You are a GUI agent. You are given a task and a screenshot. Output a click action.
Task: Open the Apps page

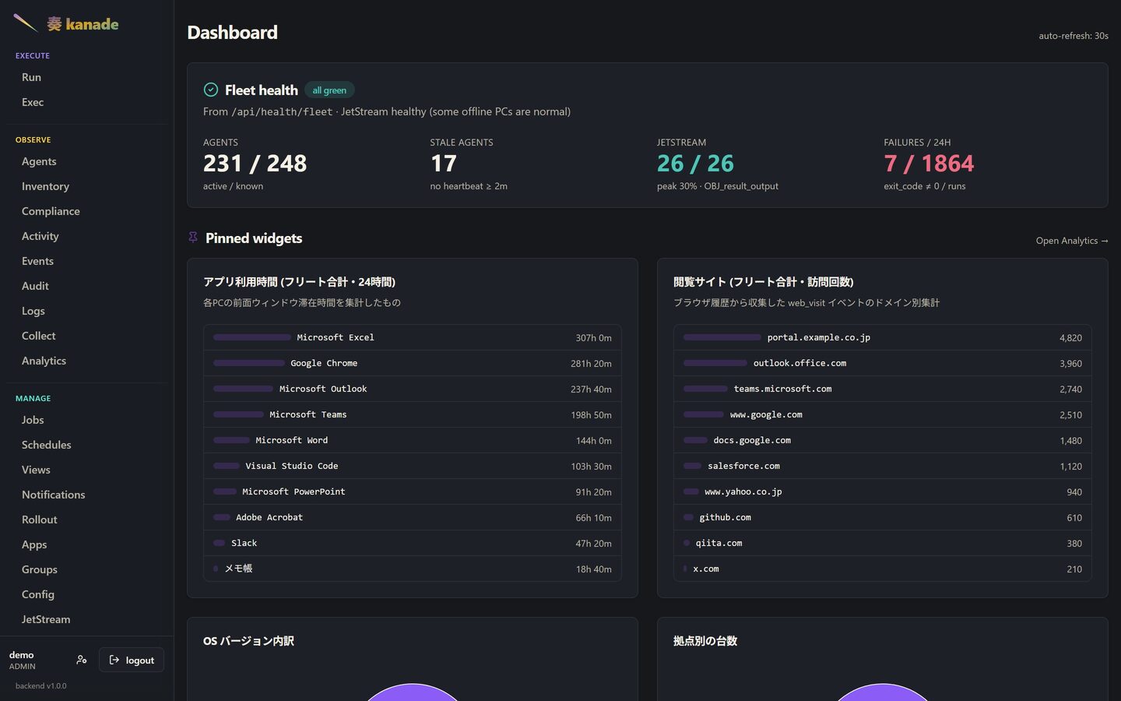pos(87,544)
